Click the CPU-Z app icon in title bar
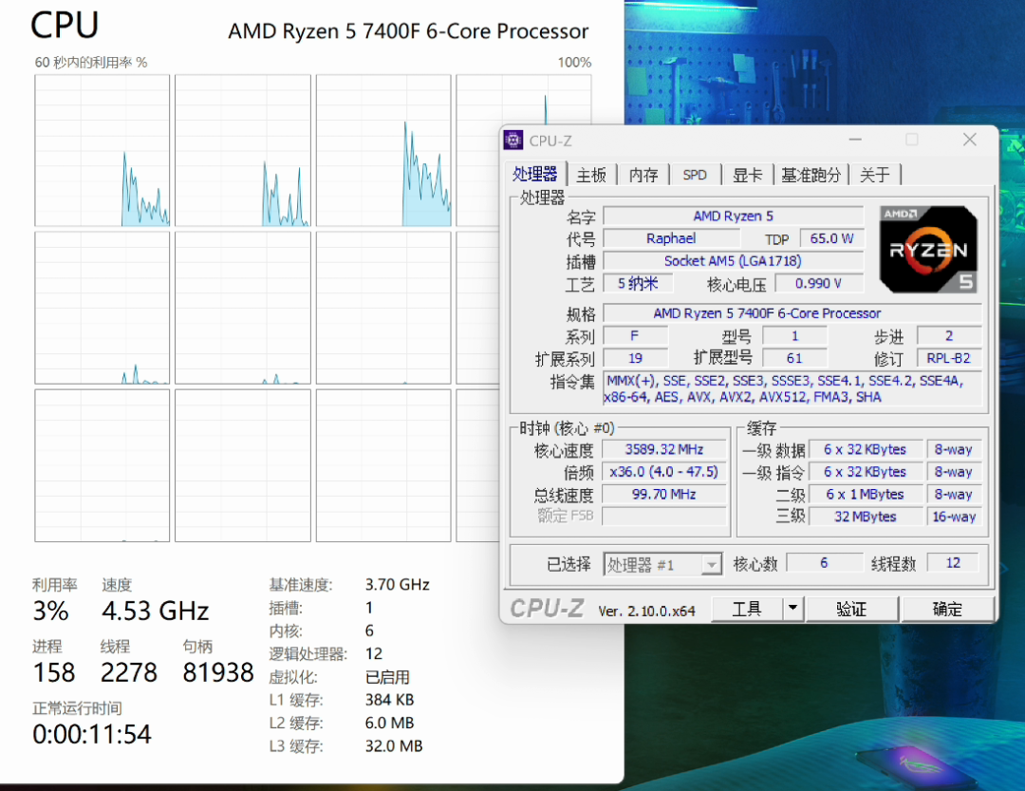The width and height of the screenshot is (1025, 791). click(x=513, y=140)
